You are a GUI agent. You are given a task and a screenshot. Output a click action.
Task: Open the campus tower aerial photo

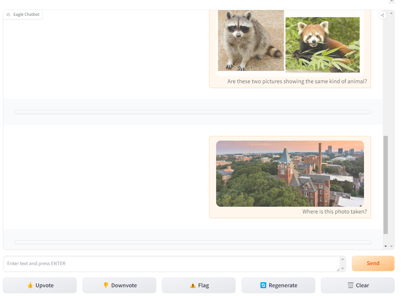click(x=290, y=174)
